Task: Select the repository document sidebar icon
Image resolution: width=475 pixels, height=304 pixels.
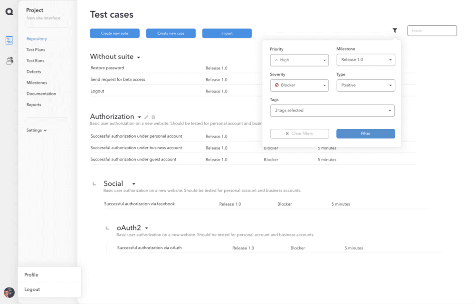Action: (x=9, y=40)
